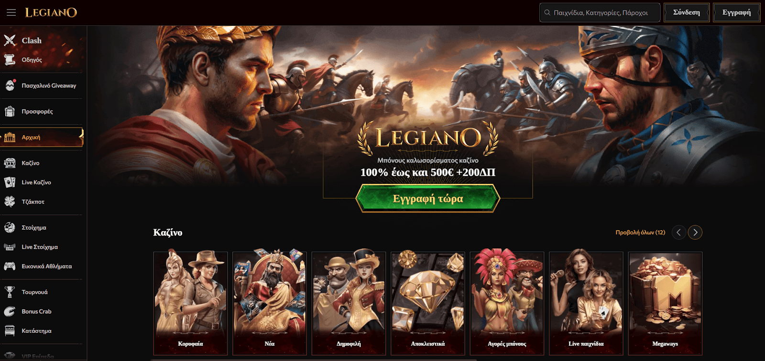Click the Clash crossed swords icon
The height and width of the screenshot is (361, 765).
coord(10,40)
